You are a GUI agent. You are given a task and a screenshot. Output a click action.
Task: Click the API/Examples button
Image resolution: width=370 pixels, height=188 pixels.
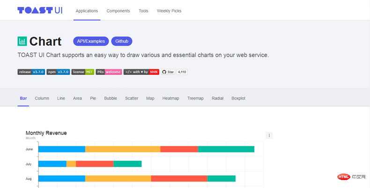(91, 41)
